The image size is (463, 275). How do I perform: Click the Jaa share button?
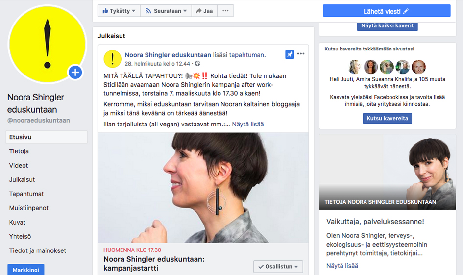click(x=204, y=11)
